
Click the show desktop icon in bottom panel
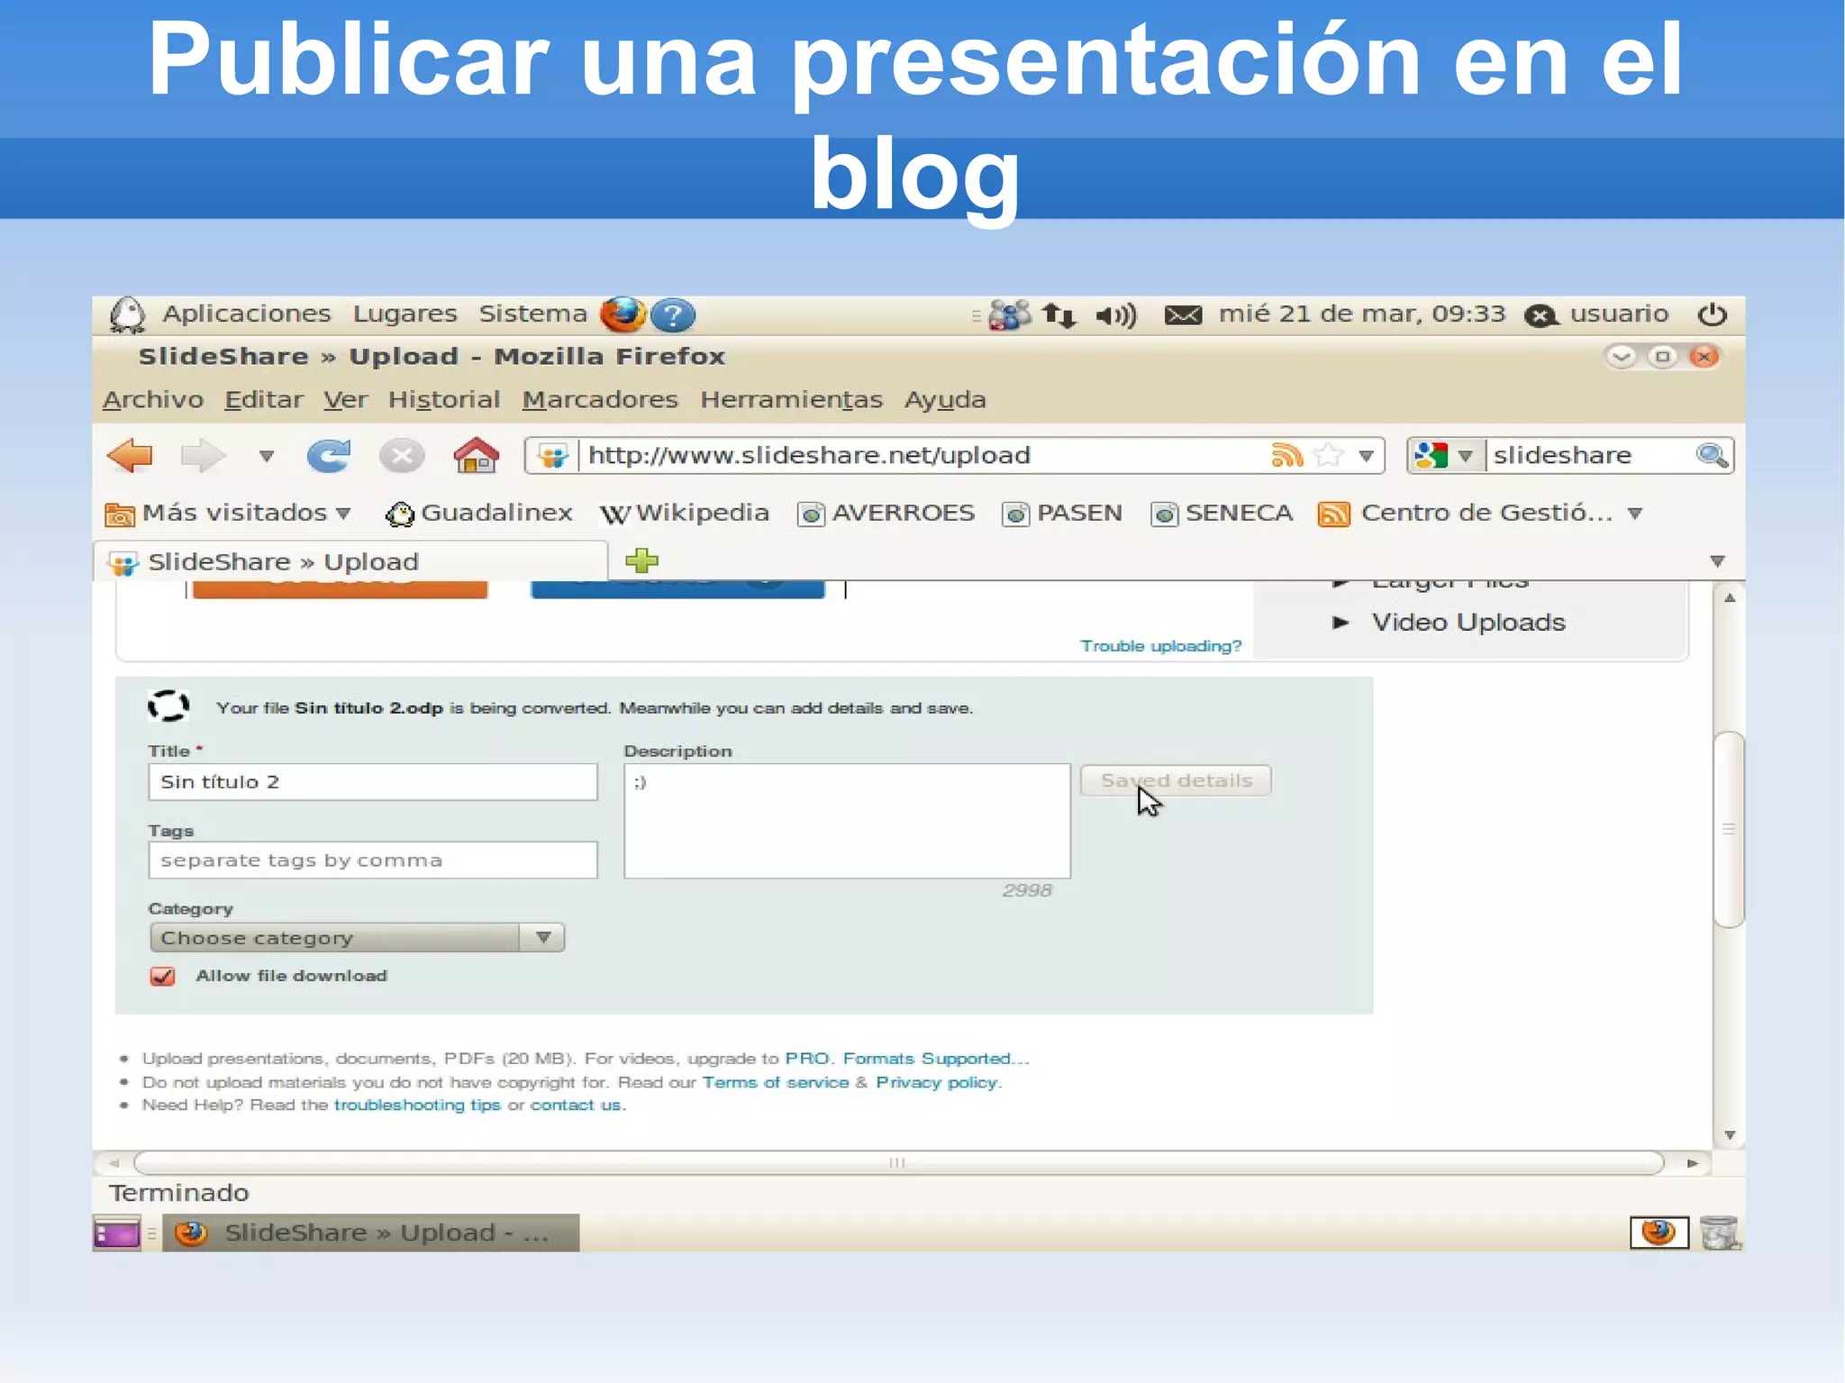point(117,1233)
